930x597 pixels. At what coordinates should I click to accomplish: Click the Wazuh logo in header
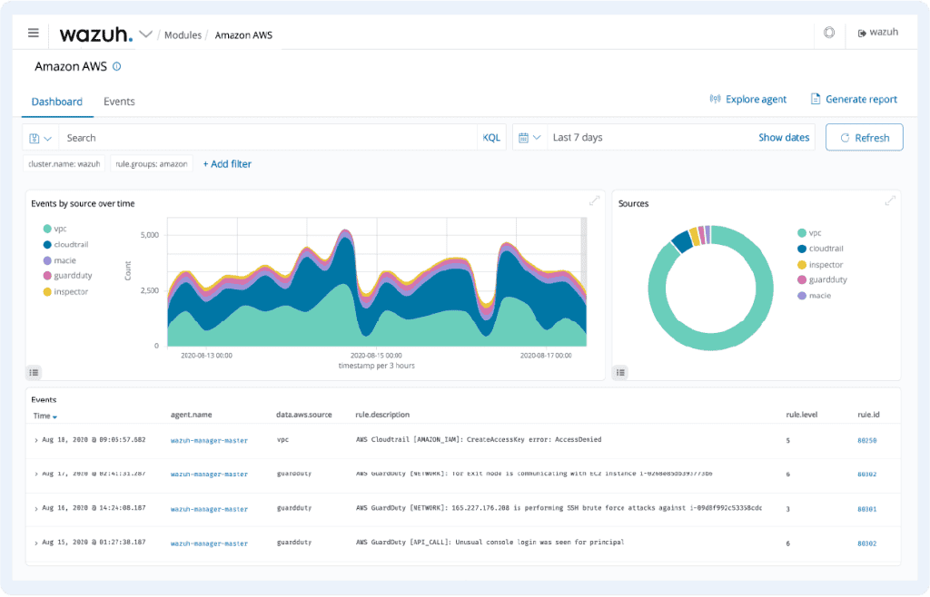click(x=95, y=34)
